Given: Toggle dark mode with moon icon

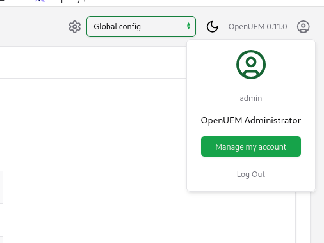Looking at the screenshot, I should pos(213,27).
